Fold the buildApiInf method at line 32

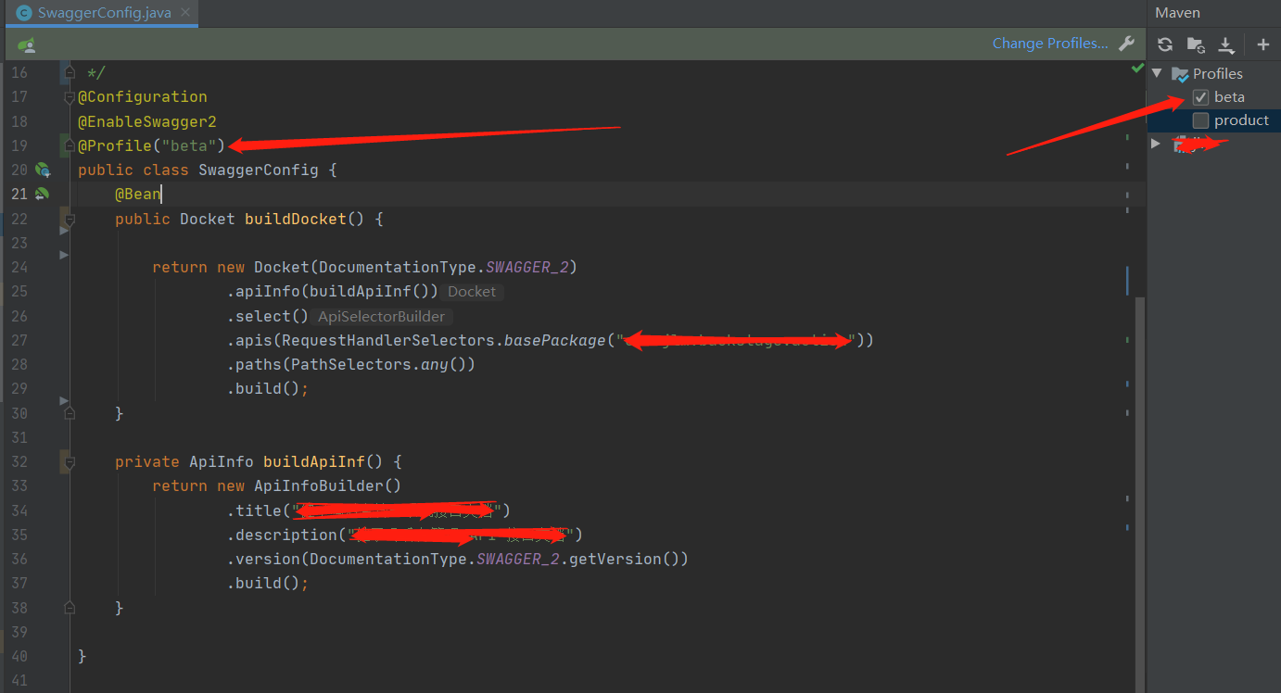coord(69,461)
